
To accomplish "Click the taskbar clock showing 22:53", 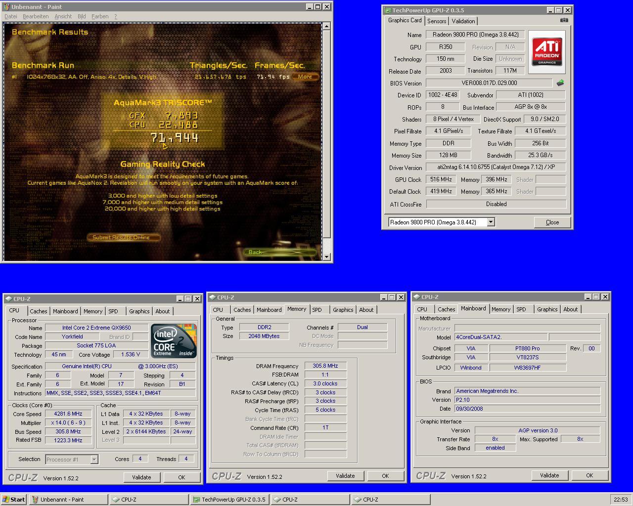I will 621,499.
